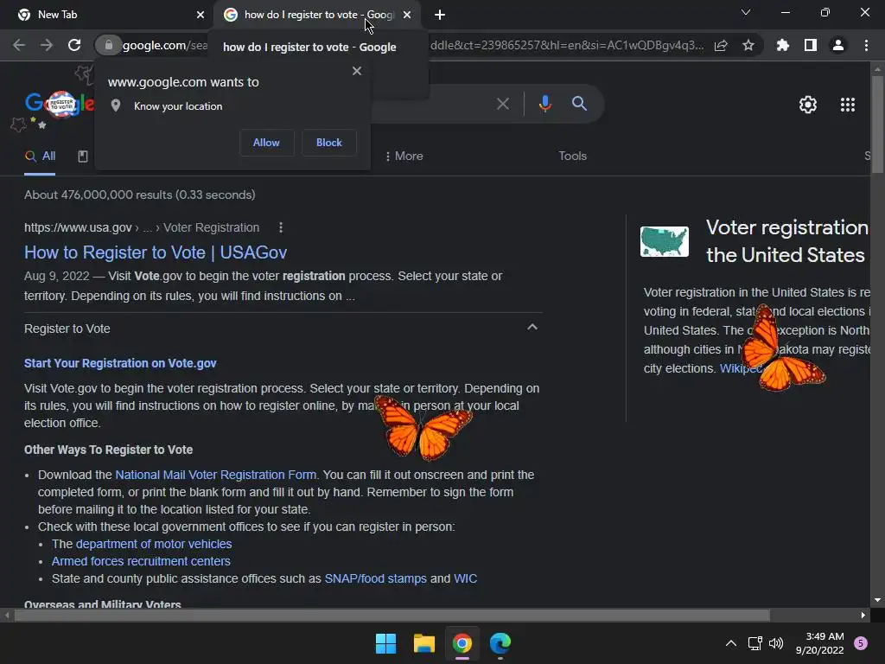Open Chrome extensions puzzle icon
The width and height of the screenshot is (885, 664).
783,45
